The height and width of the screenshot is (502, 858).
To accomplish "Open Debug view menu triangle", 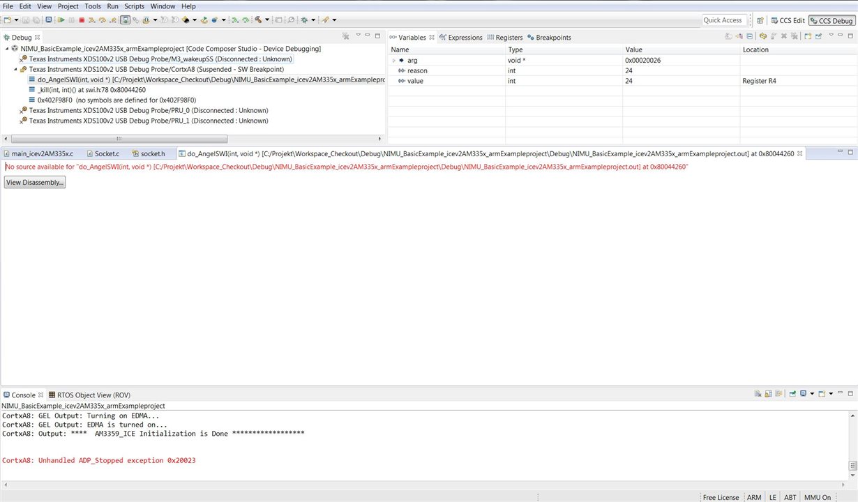I will (359, 36).
